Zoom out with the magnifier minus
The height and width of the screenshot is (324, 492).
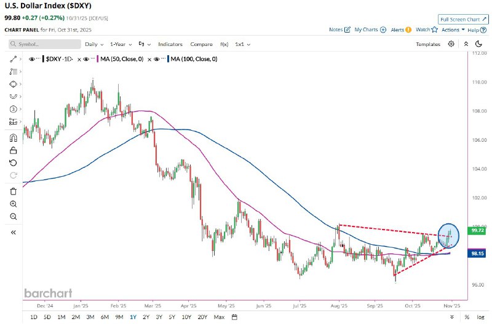tap(13, 217)
